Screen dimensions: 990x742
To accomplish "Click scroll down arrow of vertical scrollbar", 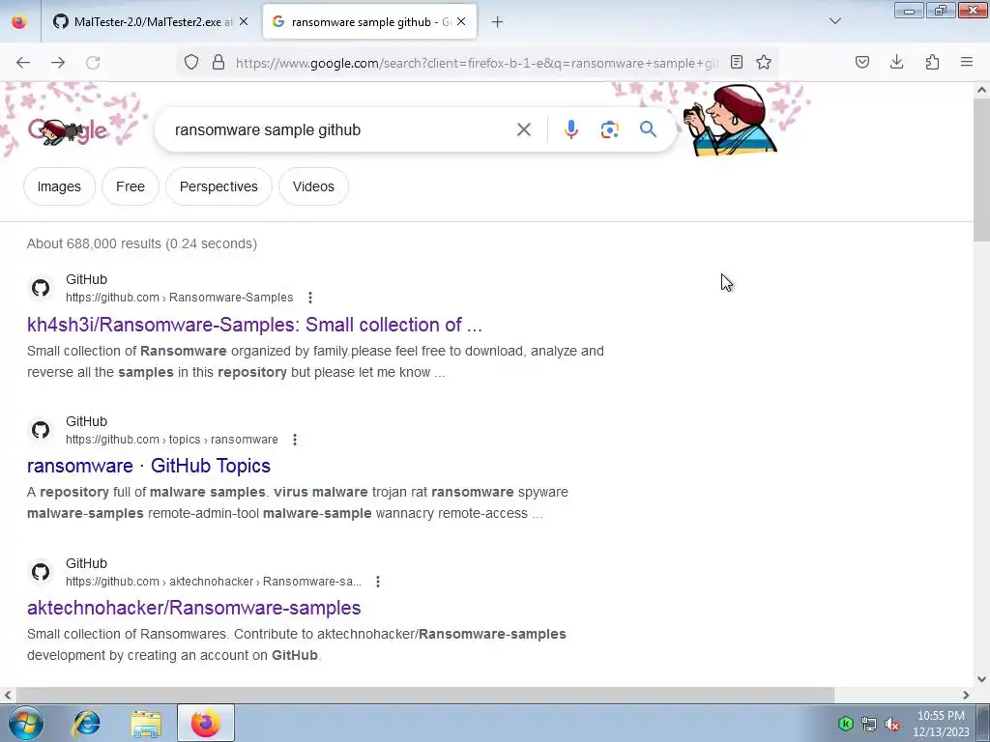I will coord(981,679).
